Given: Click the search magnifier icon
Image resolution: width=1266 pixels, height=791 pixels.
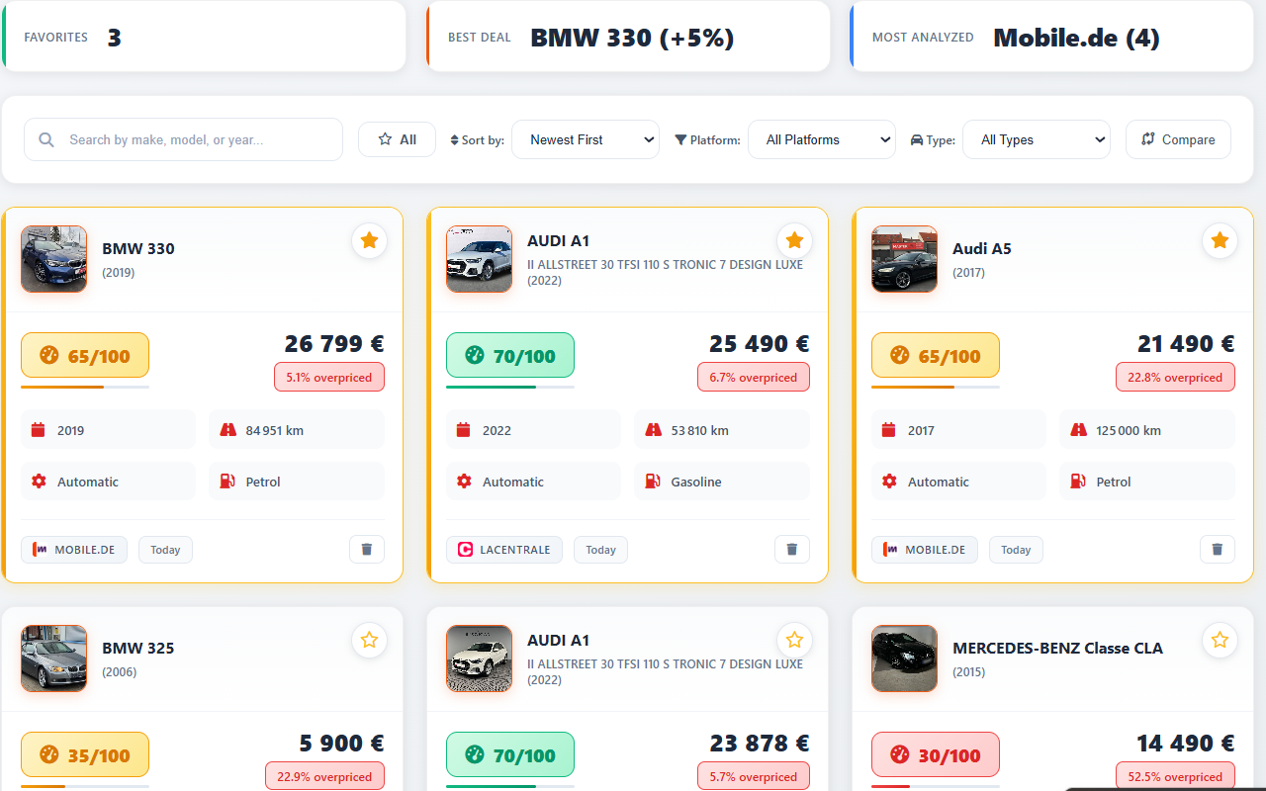Looking at the screenshot, I should pos(46,139).
